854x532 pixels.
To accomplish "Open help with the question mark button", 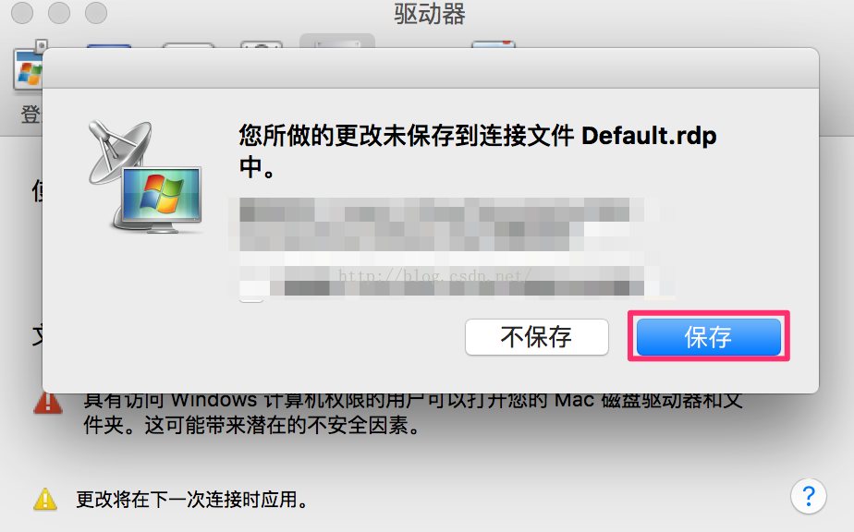I will 809,496.
